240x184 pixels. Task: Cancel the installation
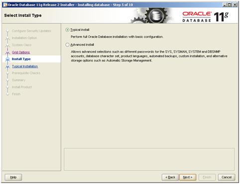click(227, 178)
